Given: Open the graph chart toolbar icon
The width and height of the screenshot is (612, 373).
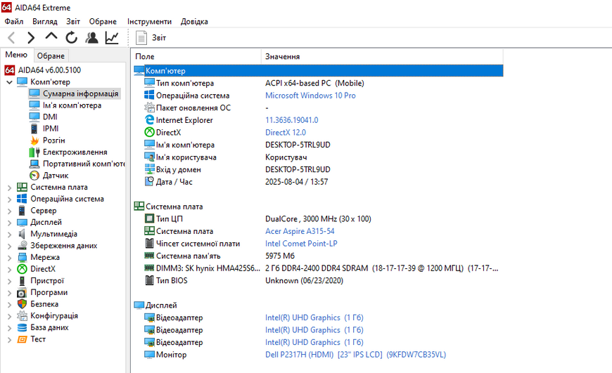Looking at the screenshot, I should (x=112, y=38).
